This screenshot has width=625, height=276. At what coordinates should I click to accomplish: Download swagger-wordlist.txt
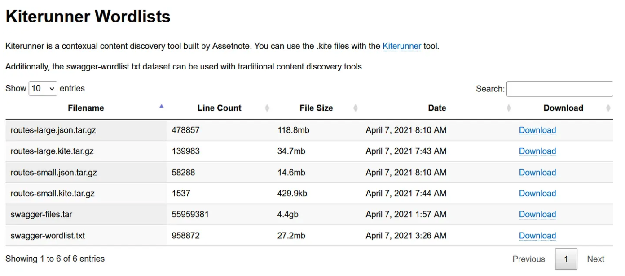pyautogui.click(x=537, y=236)
